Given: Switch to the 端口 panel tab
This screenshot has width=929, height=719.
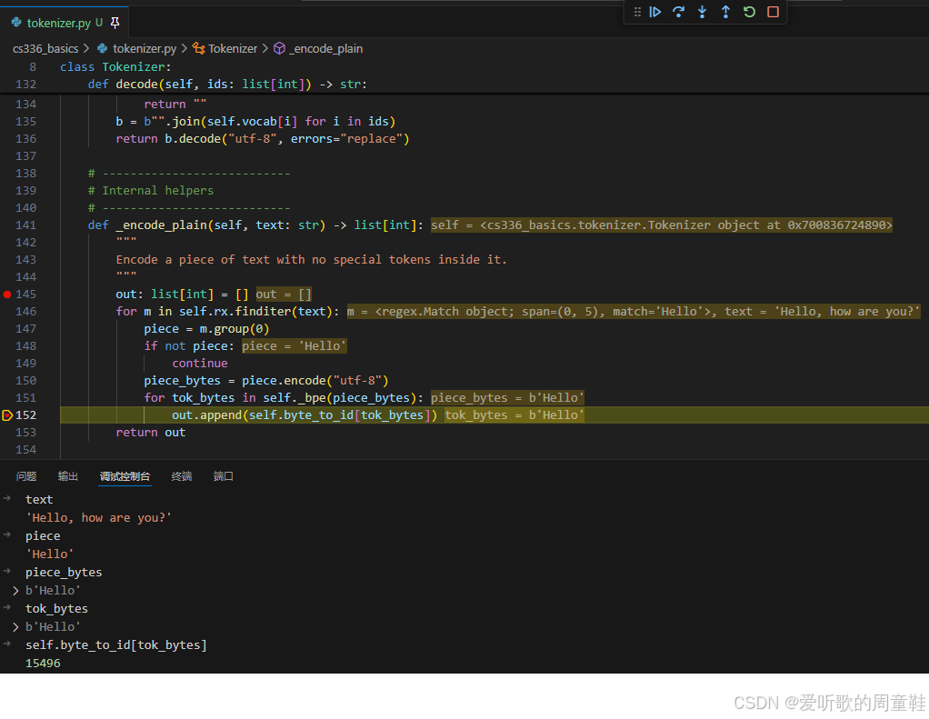Looking at the screenshot, I should coord(223,476).
